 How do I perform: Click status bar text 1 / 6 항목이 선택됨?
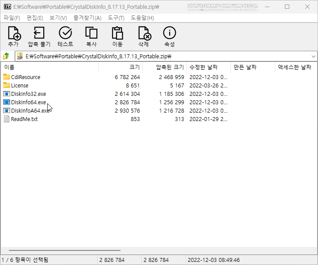[x=25, y=260]
